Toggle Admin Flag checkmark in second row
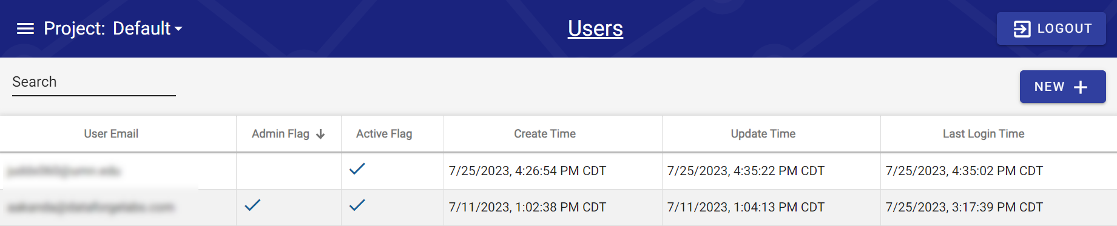Screen dimensions: 1117x226 click(252, 205)
